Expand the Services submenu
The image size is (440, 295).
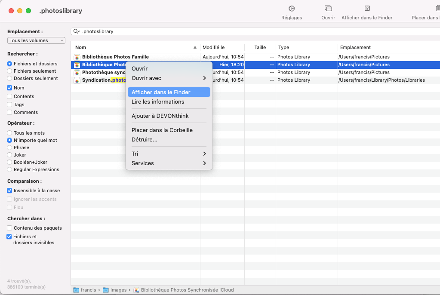point(169,163)
